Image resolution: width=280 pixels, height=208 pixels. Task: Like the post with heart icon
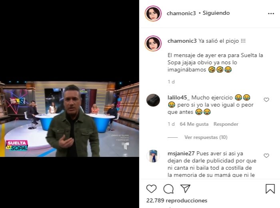coord(152,188)
